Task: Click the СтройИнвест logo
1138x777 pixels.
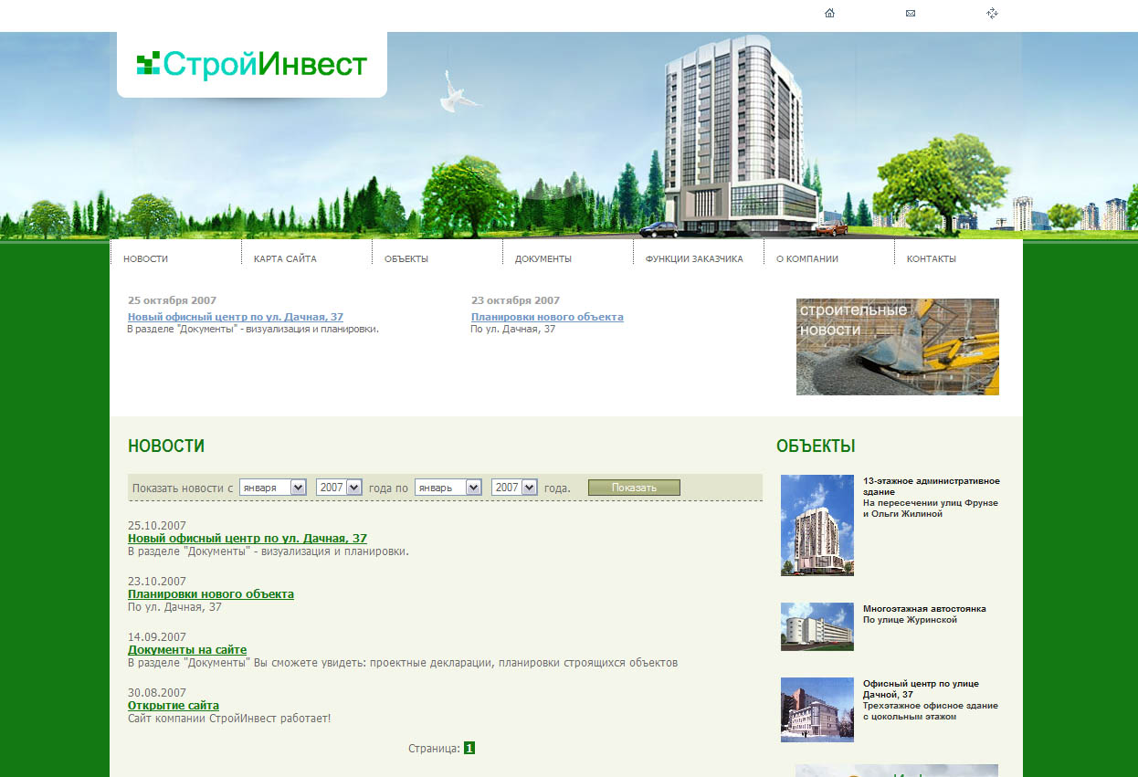Action: coord(252,64)
